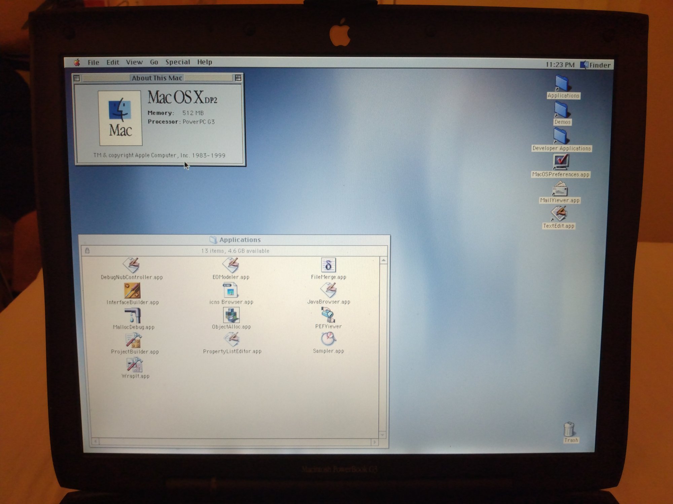Open the Go menu
The width and height of the screenshot is (673, 504).
click(x=154, y=62)
